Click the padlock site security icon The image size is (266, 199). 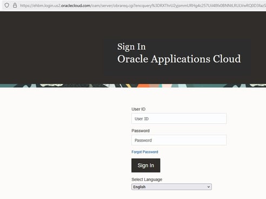click(x=15, y=5)
